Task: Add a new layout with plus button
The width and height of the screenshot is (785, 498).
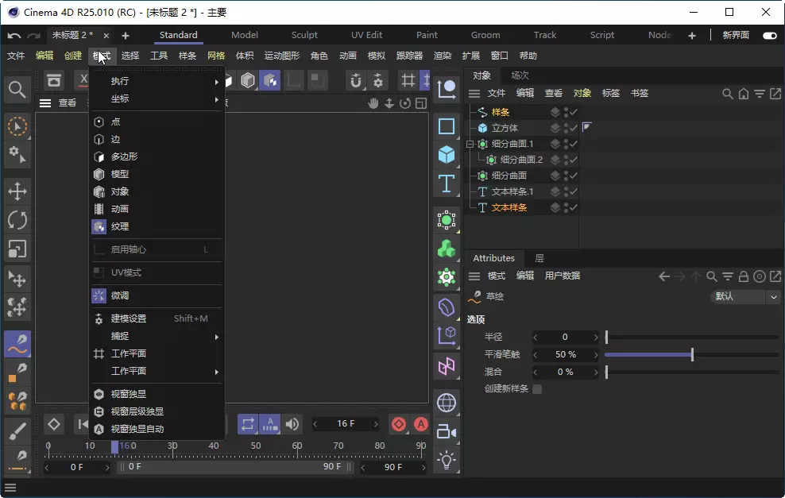Action: (692, 36)
